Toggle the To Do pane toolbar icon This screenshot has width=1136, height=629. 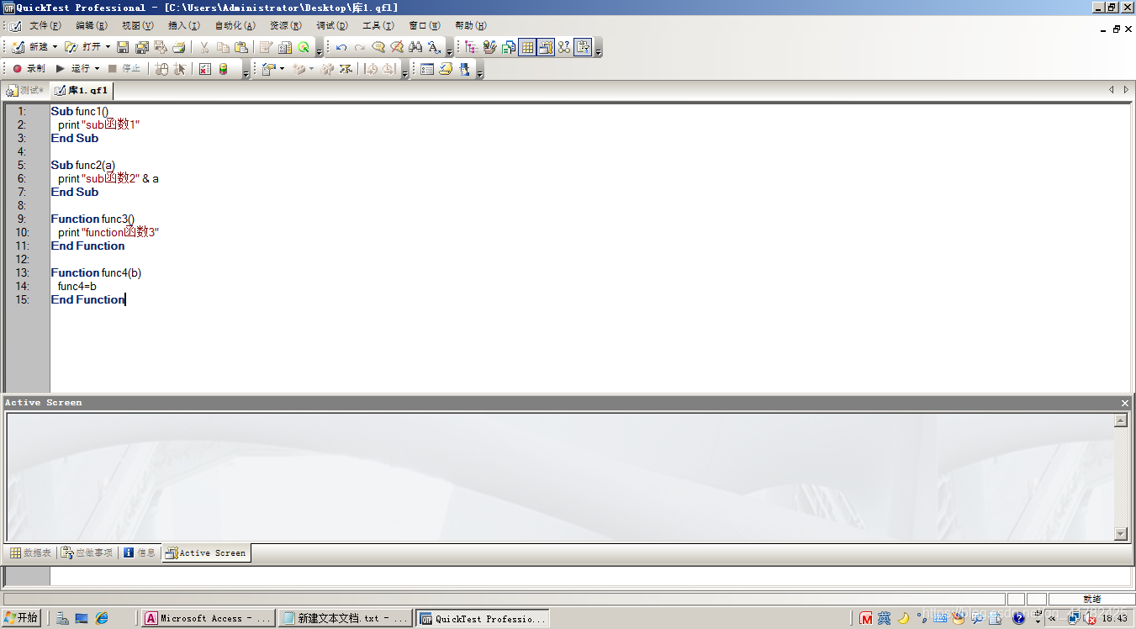pyautogui.click(x=583, y=47)
